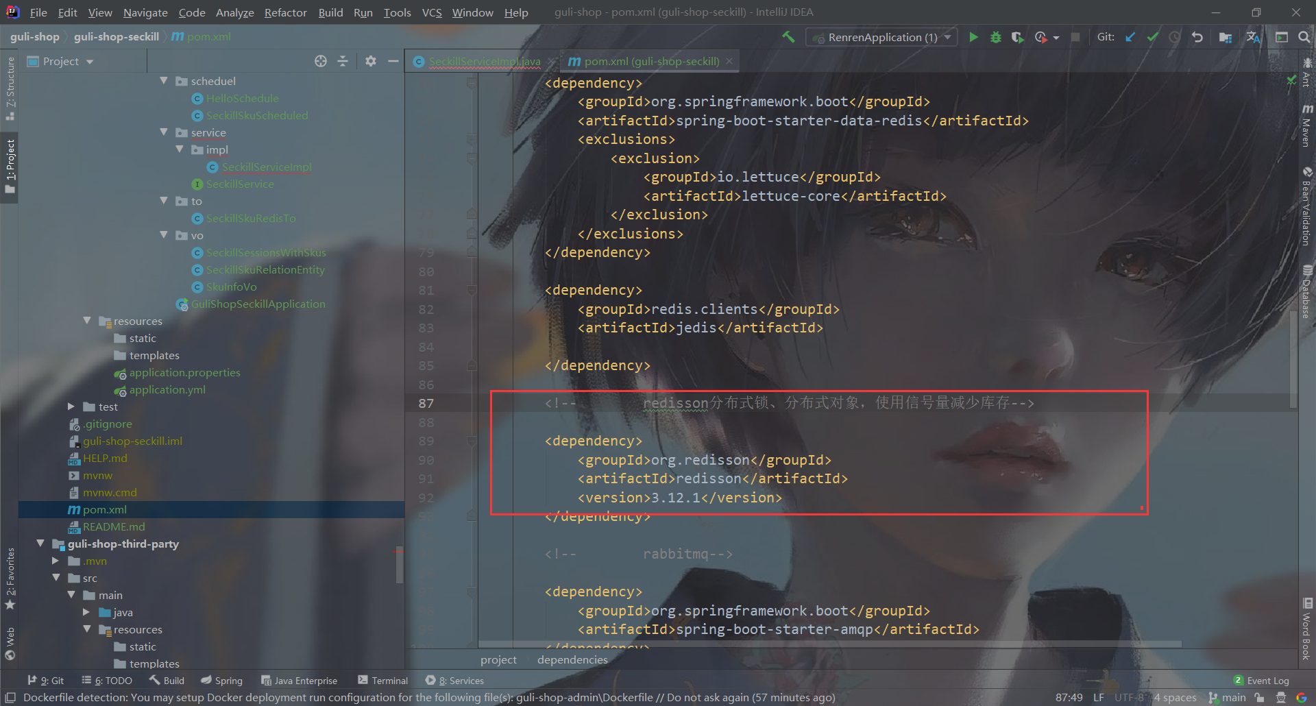
Task: Click guli-shop-seckill breadcrumb in navigation bar
Action: click(117, 37)
